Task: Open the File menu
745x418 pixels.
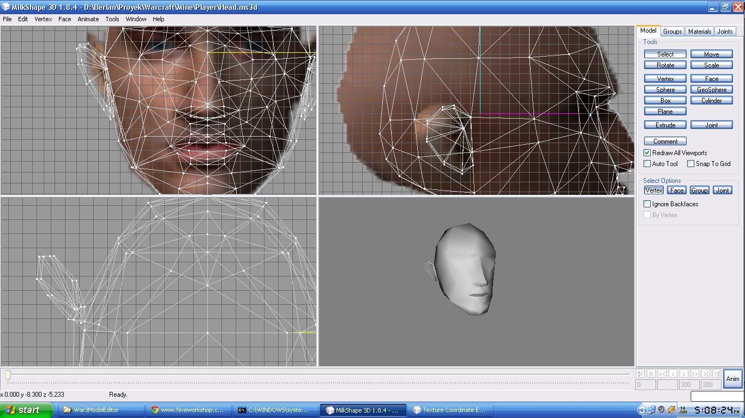Action: 7,19
